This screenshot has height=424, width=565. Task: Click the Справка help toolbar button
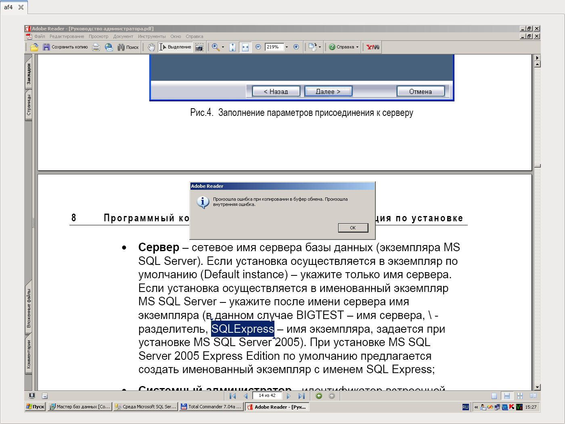pos(341,47)
